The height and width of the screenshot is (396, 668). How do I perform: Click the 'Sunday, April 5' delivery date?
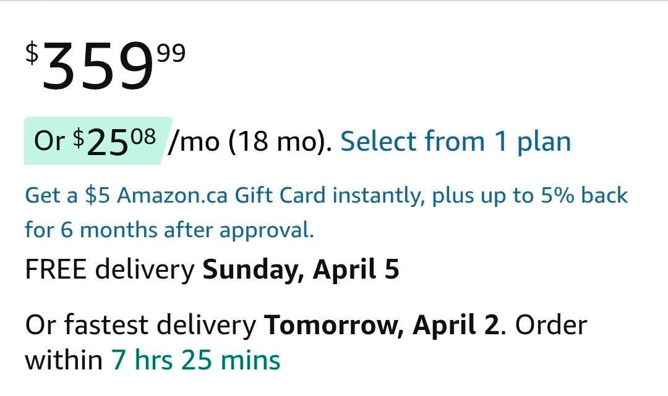301,270
